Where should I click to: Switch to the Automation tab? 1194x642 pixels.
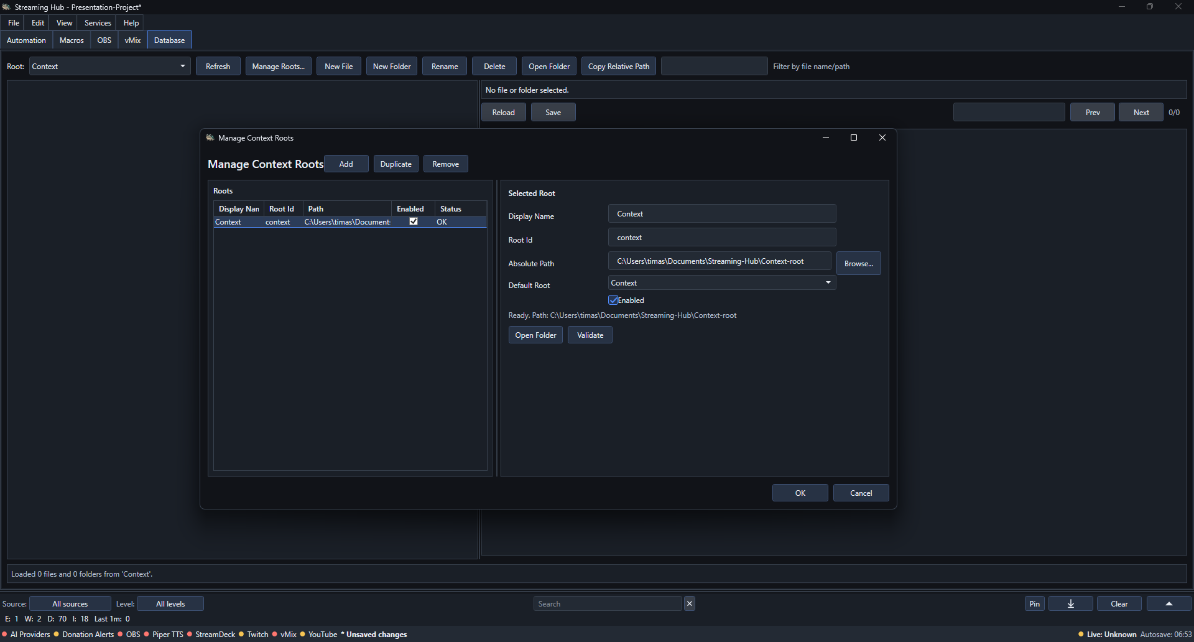(x=26, y=40)
